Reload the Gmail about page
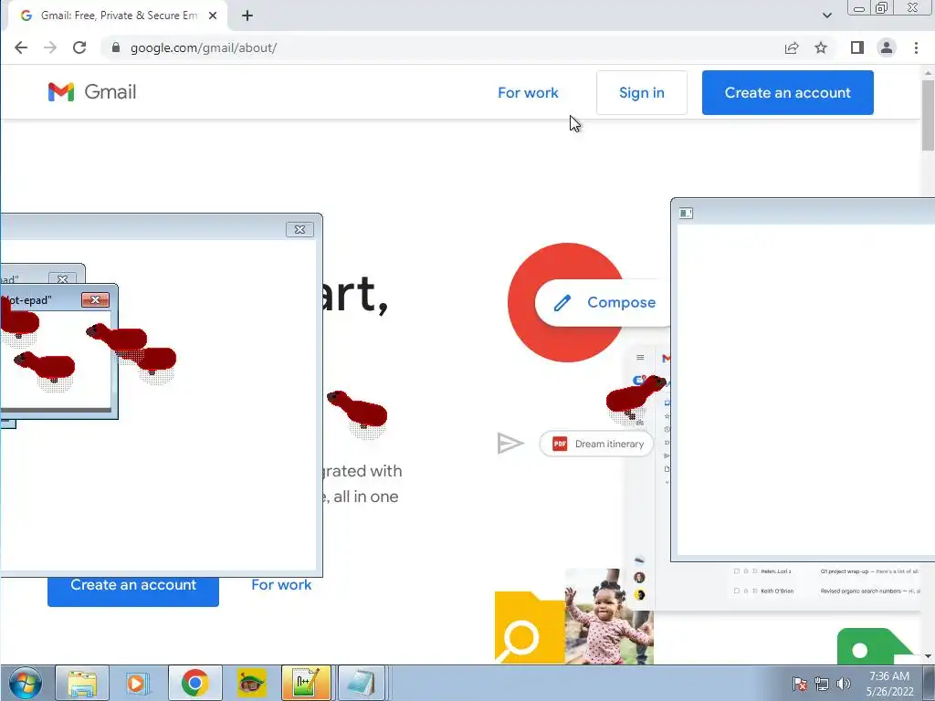Screen dimensions: 935x701 tap(79, 47)
